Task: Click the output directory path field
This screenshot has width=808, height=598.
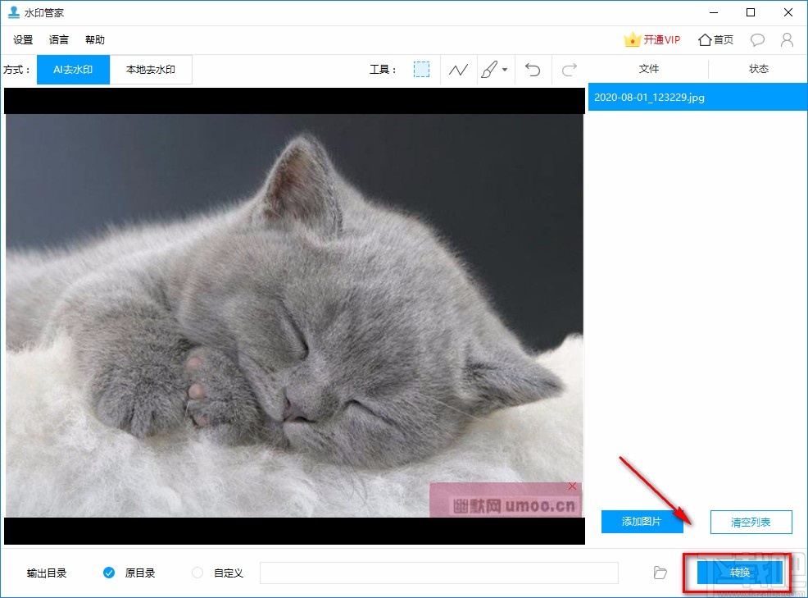Action: (x=439, y=573)
